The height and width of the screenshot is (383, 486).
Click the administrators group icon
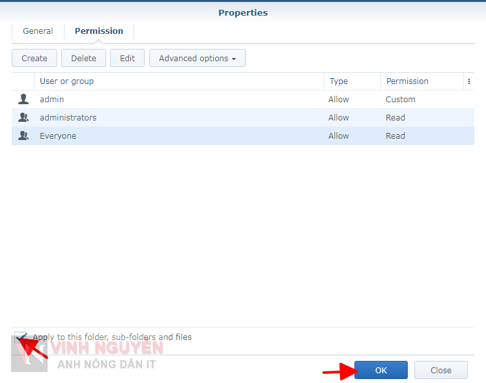pos(23,118)
